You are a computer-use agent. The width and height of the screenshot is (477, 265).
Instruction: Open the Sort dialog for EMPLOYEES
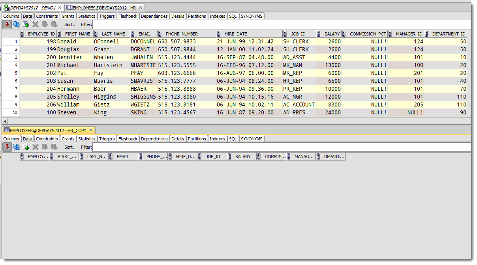(69, 24)
